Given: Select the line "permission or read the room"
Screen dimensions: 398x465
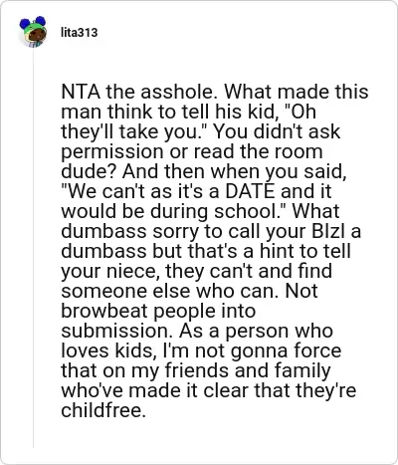Looking at the screenshot, I should (192, 151).
